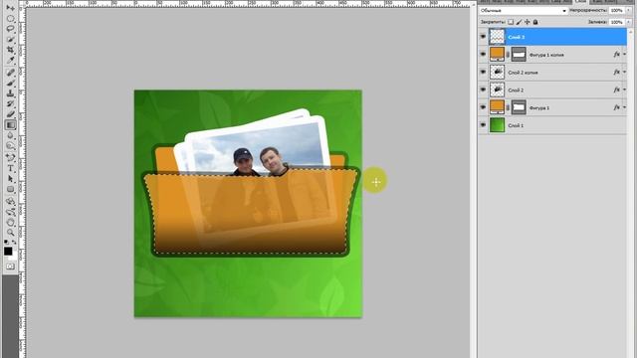This screenshot has height=358, width=637.
Task: Select the Слой 1 layer name
Action: tap(516, 126)
